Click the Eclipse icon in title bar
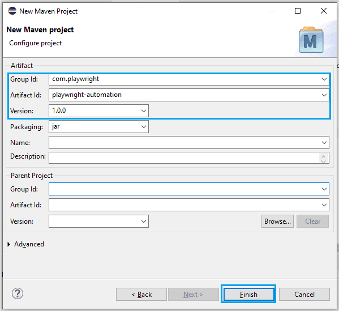Screen dimensions: 339x311 tap(12, 11)
